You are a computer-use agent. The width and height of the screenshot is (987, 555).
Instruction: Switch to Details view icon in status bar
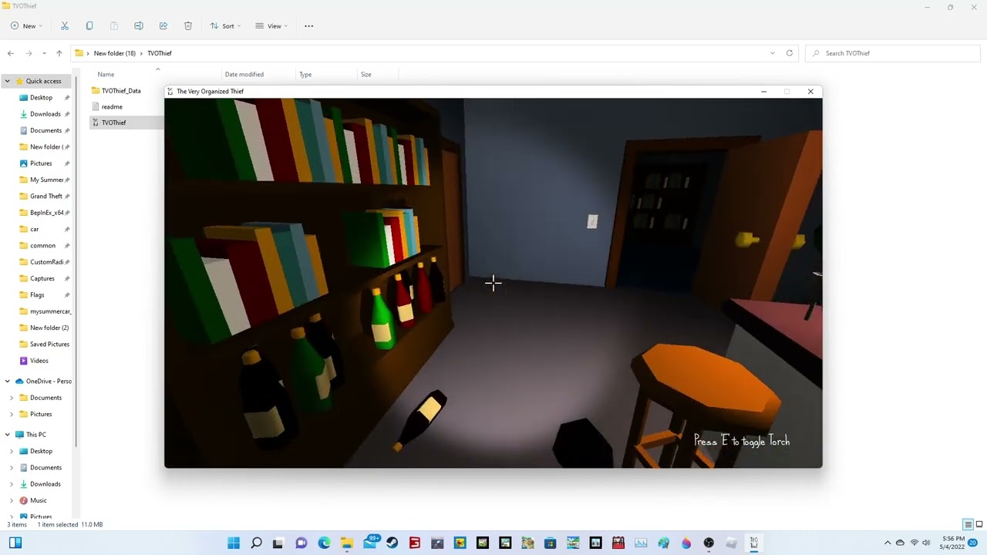(x=968, y=525)
